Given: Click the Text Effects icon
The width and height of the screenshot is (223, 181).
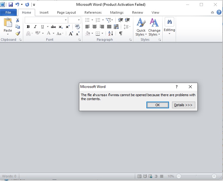Looking at the screenshot, I should (x=28, y=34).
